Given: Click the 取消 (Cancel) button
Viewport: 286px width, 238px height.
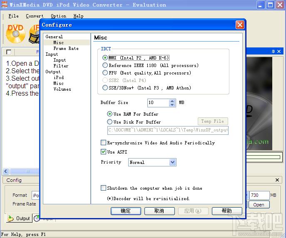Looking at the screenshot, I should [159, 211].
